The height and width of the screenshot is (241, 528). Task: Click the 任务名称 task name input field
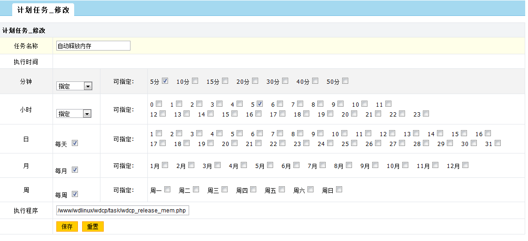coord(92,46)
